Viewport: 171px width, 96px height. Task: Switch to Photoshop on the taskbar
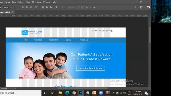81,93
